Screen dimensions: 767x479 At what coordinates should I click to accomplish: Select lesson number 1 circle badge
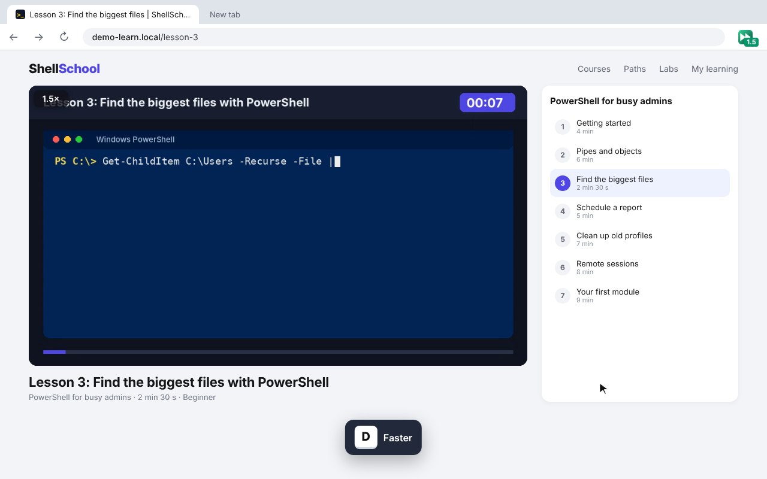[x=563, y=127]
